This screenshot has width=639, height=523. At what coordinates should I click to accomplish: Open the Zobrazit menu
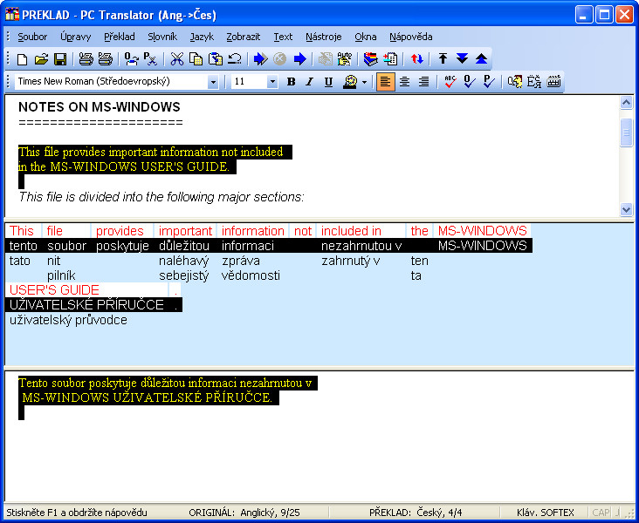click(x=244, y=37)
